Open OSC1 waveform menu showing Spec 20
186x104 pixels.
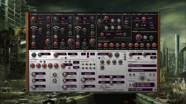click(x=41, y=18)
